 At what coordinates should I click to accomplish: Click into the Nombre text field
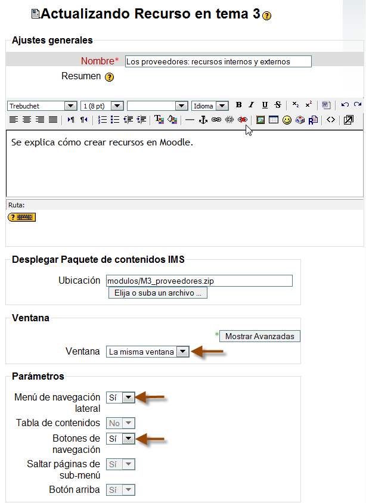click(x=218, y=61)
